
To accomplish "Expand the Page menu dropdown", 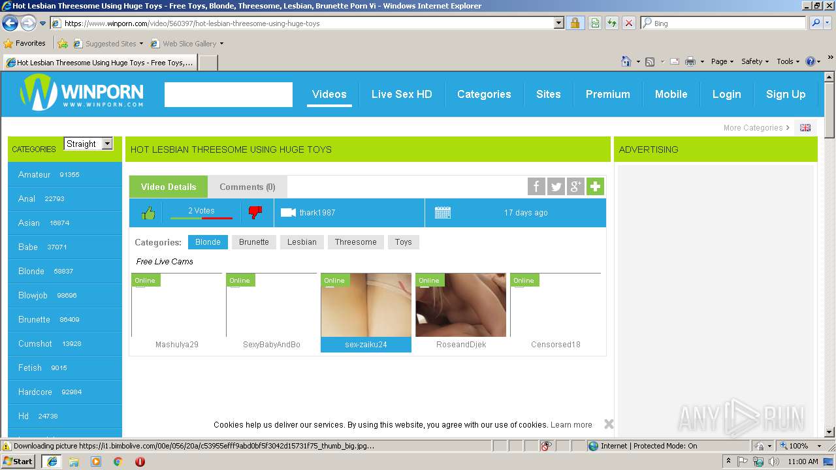I will pyautogui.click(x=722, y=61).
